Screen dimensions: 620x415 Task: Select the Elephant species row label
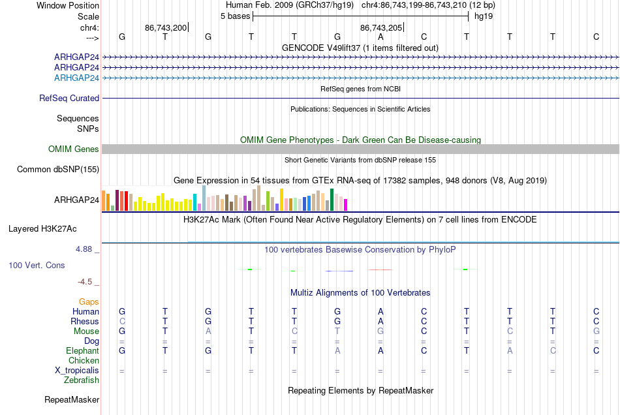pos(82,350)
